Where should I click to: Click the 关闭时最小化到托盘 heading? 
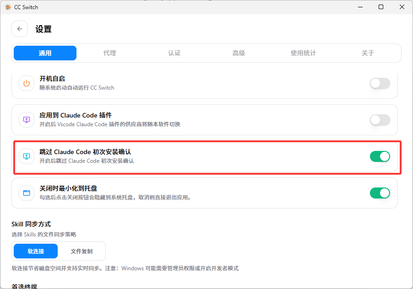[68, 188]
